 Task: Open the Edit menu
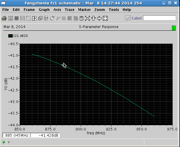[16, 10]
